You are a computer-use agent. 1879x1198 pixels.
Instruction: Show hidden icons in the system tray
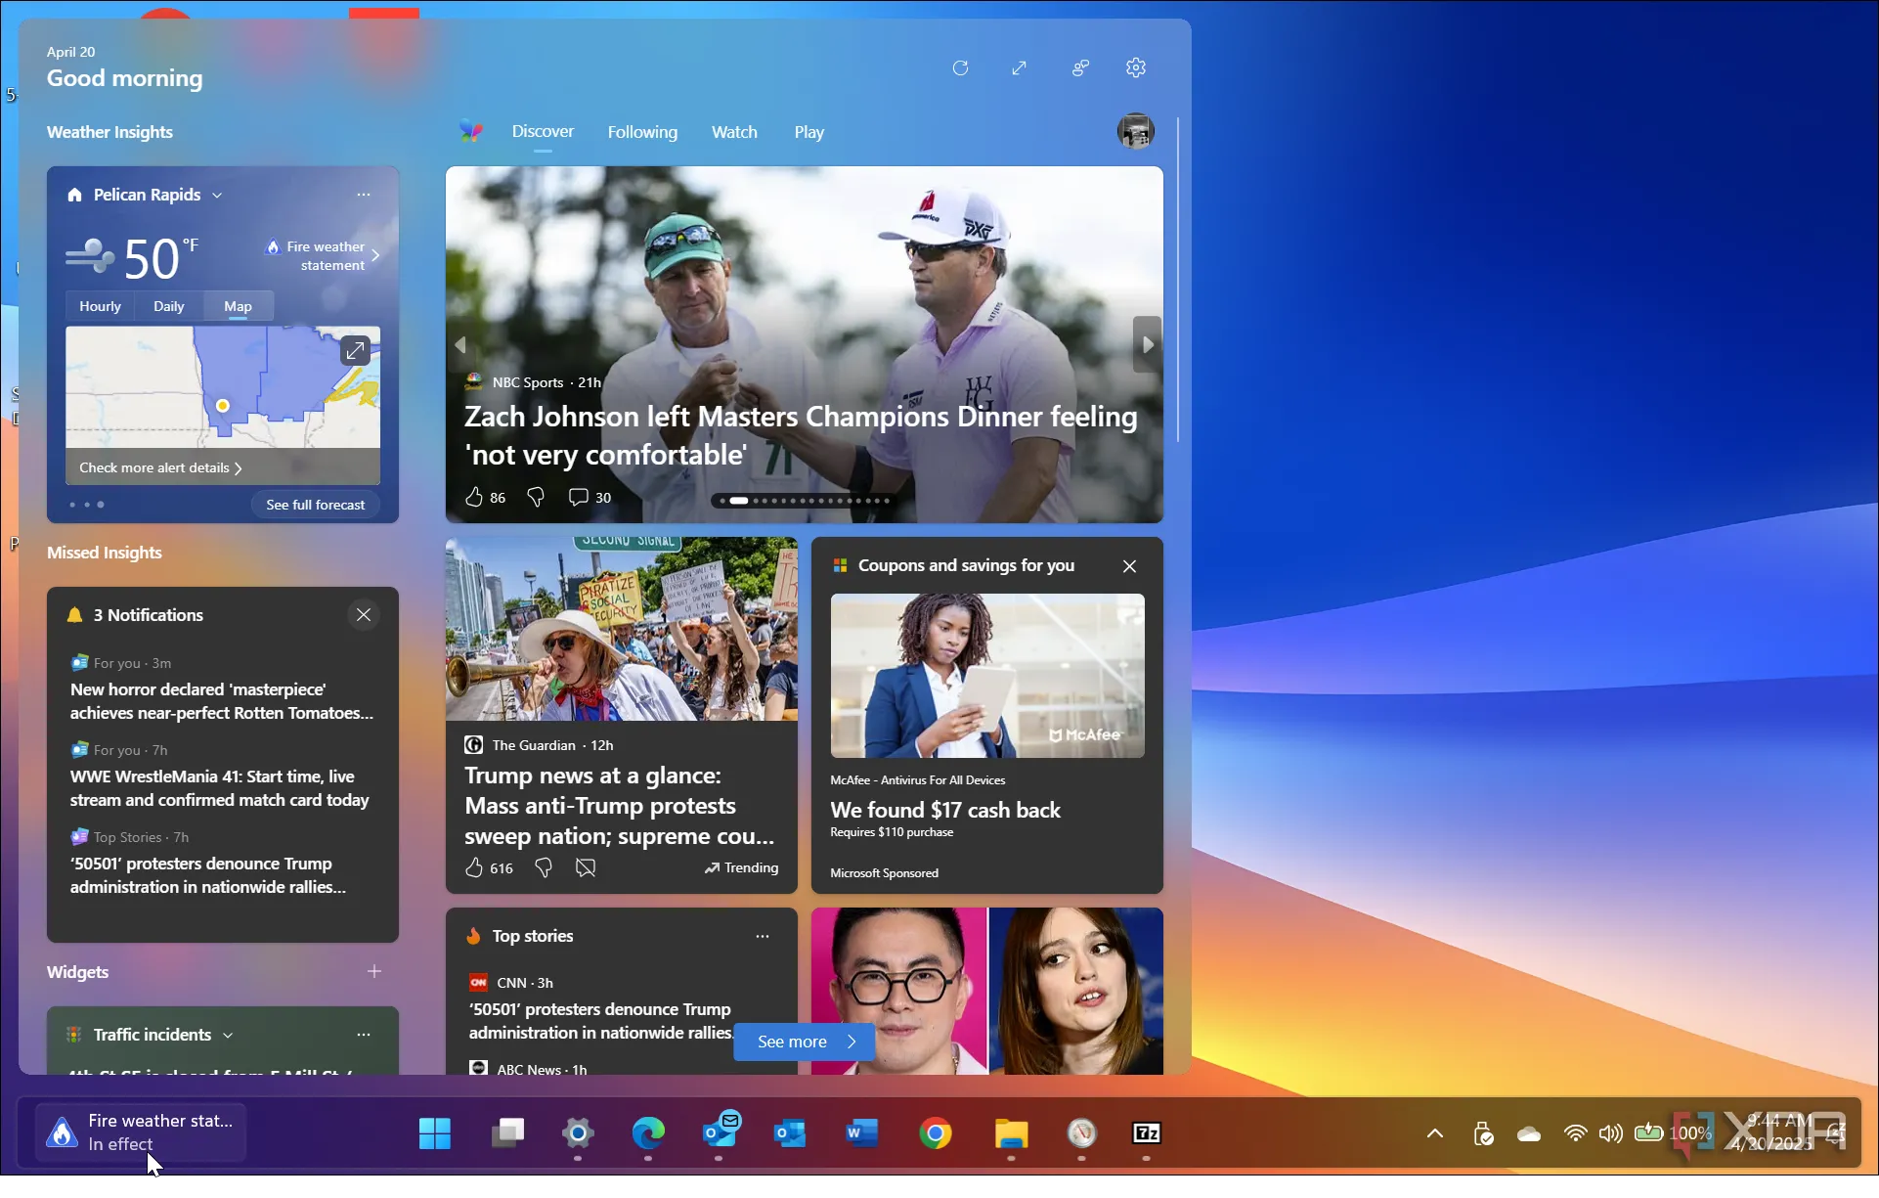[1433, 1133]
